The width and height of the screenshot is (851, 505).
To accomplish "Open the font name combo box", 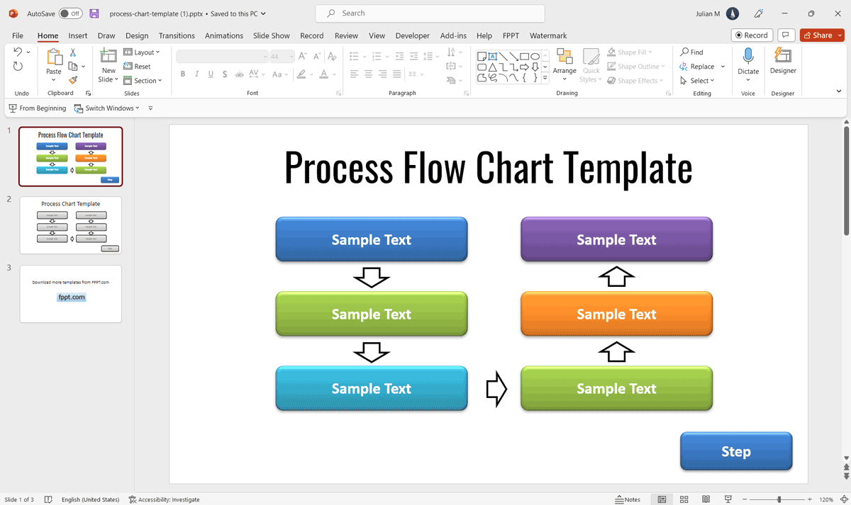I will (x=222, y=56).
